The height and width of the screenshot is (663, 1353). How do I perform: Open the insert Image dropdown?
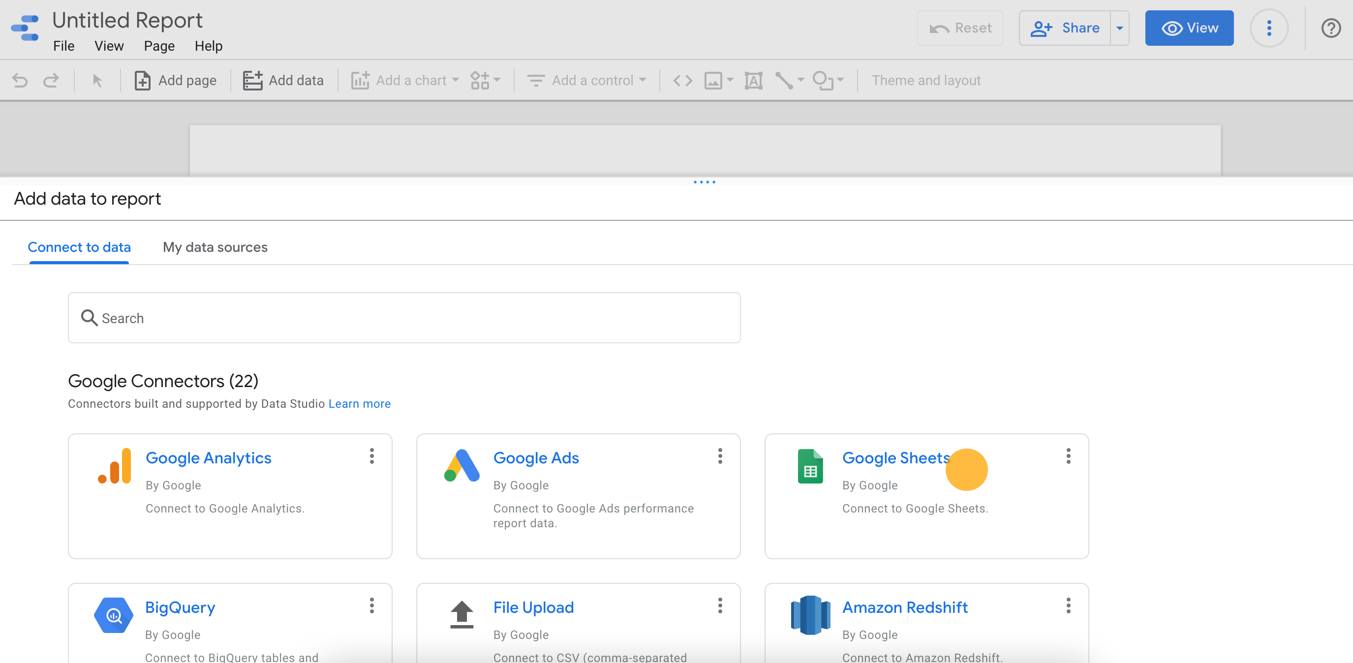click(718, 80)
